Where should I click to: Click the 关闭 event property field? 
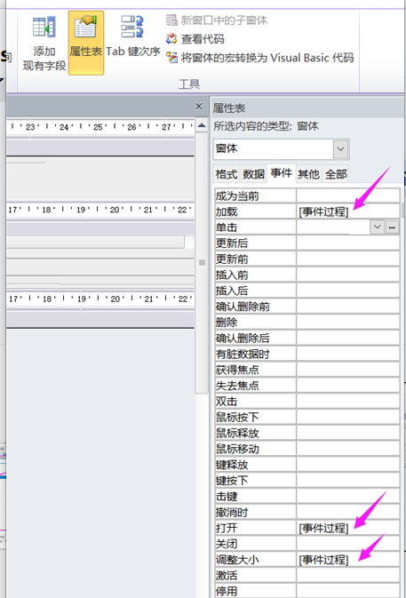pos(348,544)
